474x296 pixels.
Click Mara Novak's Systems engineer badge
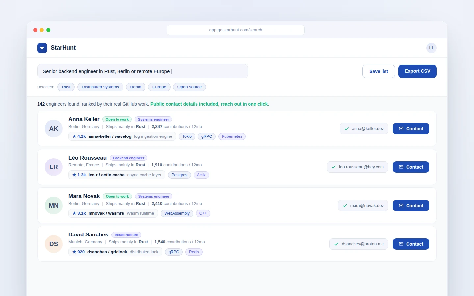[154, 197]
